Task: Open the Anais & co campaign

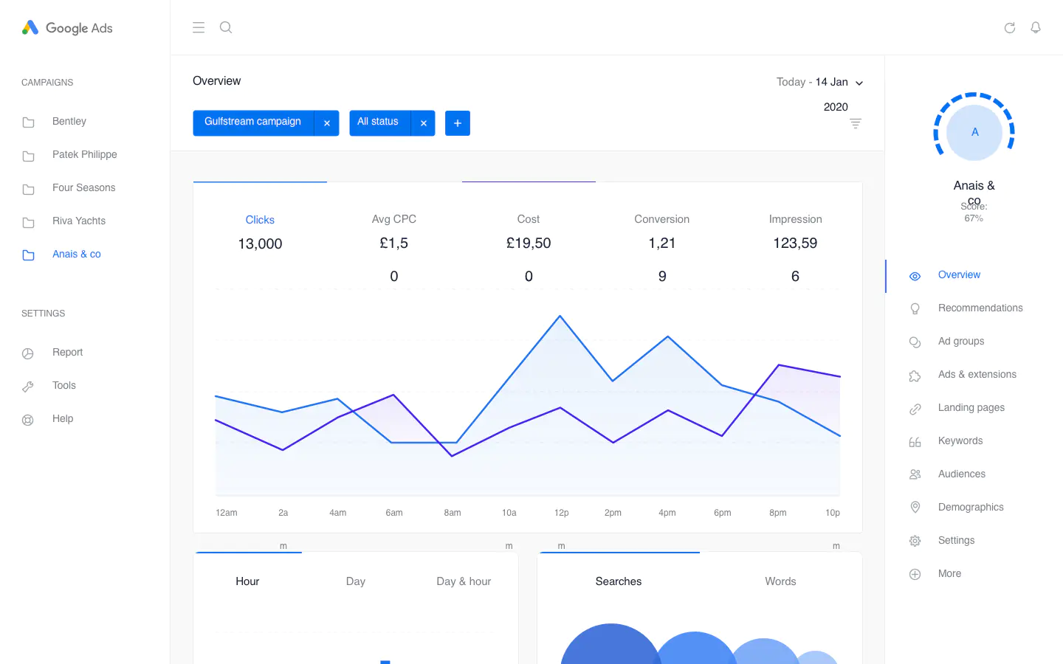Action: coord(77,254)
